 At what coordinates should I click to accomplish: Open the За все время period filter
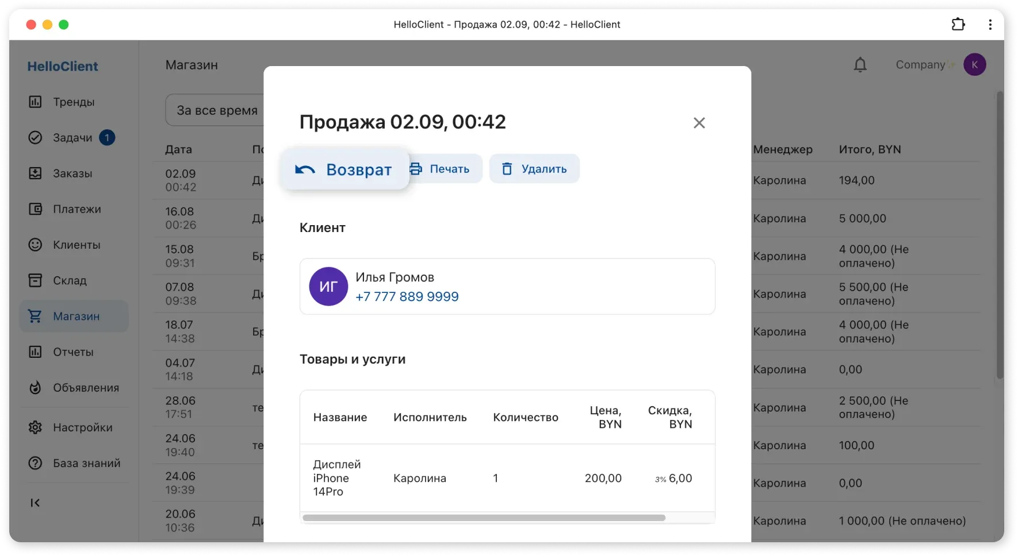pyautogui.click(x=216, y=110)
